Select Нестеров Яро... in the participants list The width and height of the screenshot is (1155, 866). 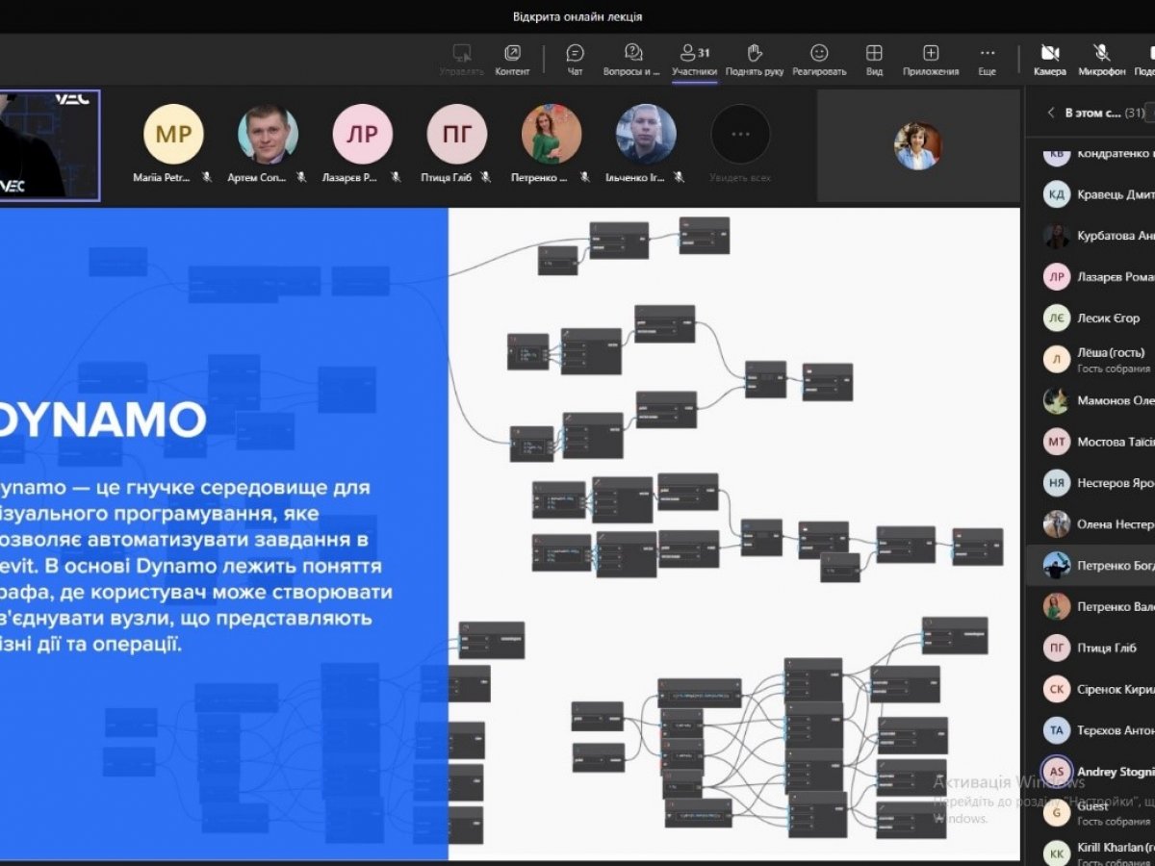1091,483
